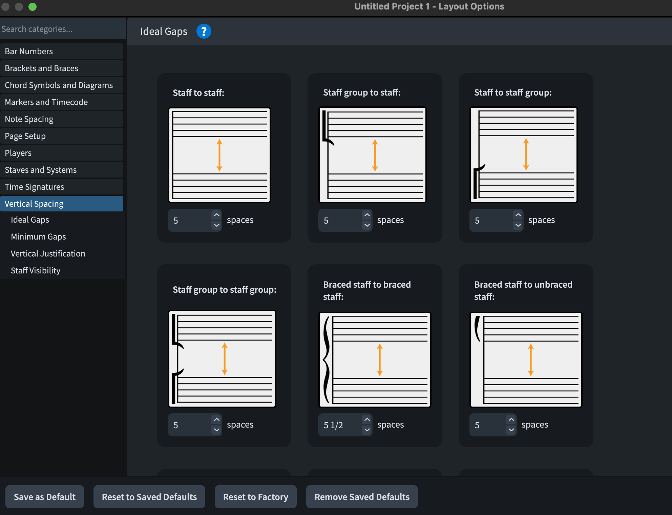Click the Braced staff to braced staff diagram

[x=375, y=359]
